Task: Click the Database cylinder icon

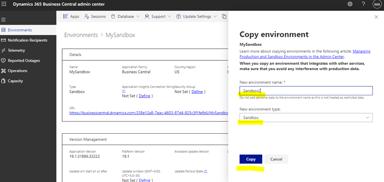Action: point(113,16)
